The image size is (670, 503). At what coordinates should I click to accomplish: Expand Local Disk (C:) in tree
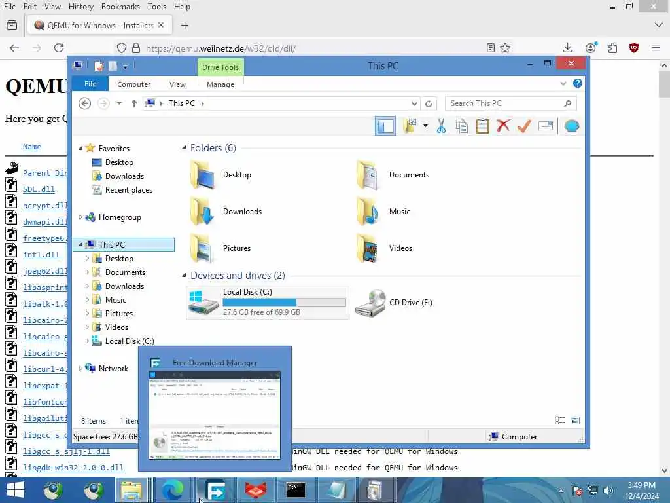(x=87, y=341)
